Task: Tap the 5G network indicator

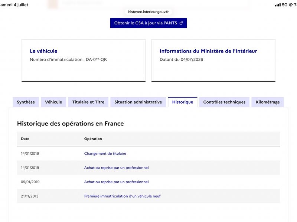Action: (x=284, y=5)
